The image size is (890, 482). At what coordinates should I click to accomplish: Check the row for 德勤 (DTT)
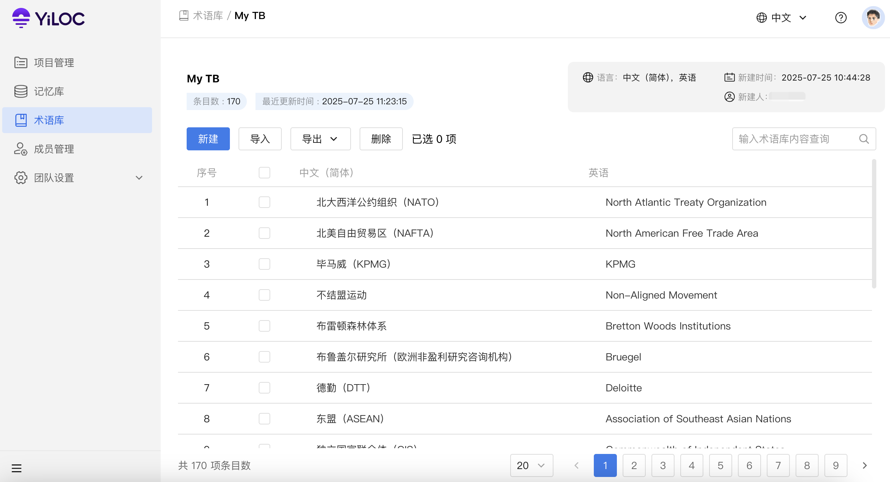coord(264,388)
